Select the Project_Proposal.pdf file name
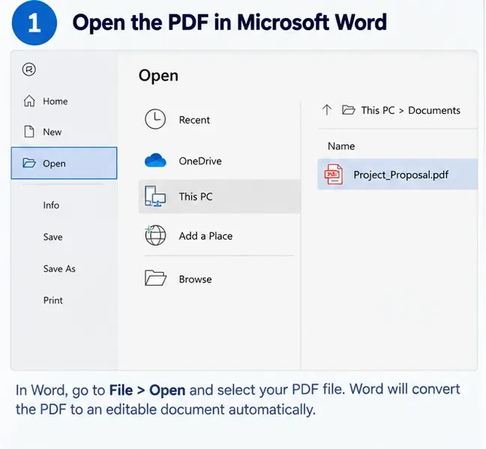486x449 pixels. [400, 175]
